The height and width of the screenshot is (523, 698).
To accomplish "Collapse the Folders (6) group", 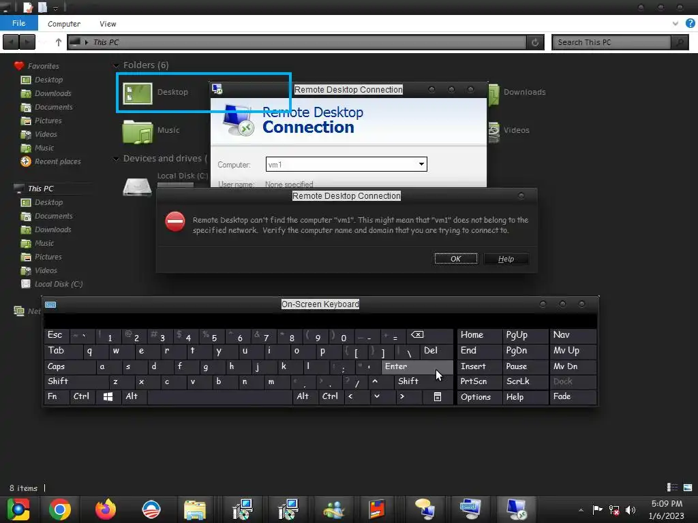I will pyautogui.click(x=116, y=65).
